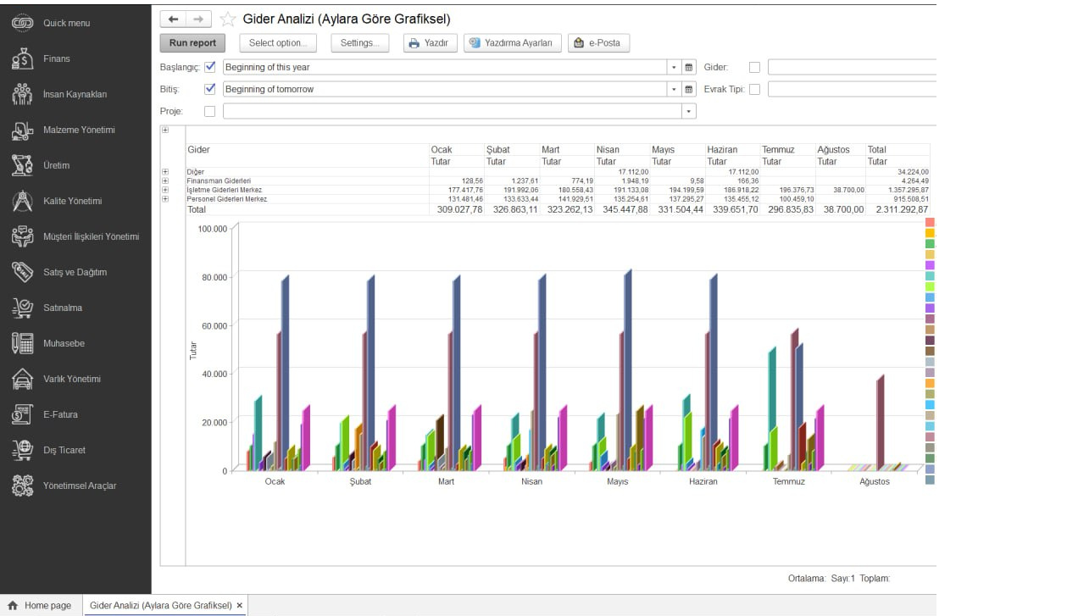Open the Bitiş period dropdown arrow
This screenshot has width=1067, height=616.
(x=675, y=89)
